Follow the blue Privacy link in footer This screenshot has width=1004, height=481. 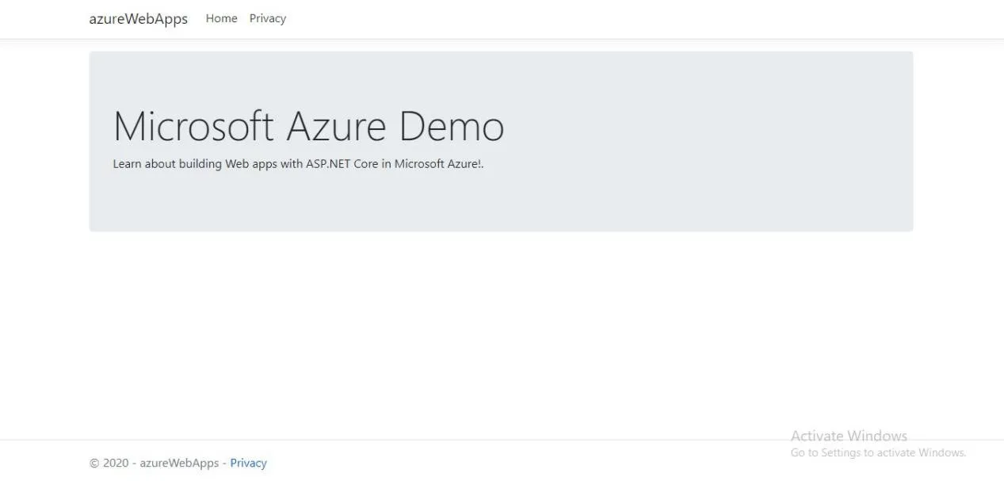coord(249,463)
